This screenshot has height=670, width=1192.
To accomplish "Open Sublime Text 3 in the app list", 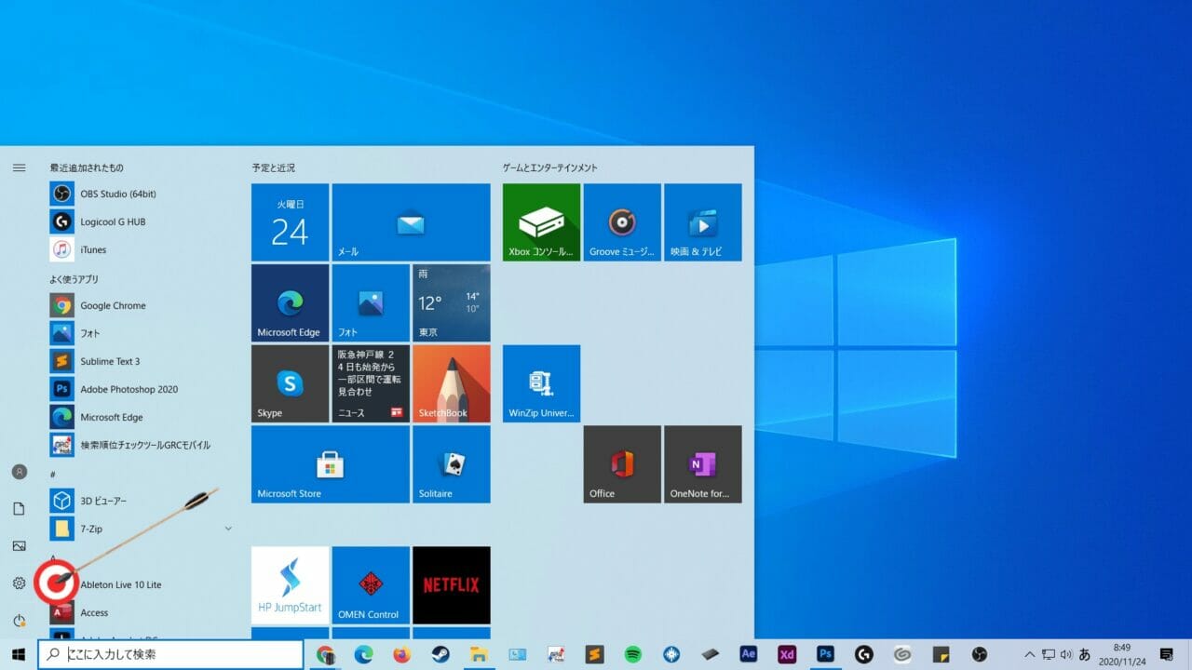I will tap(140, 361).
